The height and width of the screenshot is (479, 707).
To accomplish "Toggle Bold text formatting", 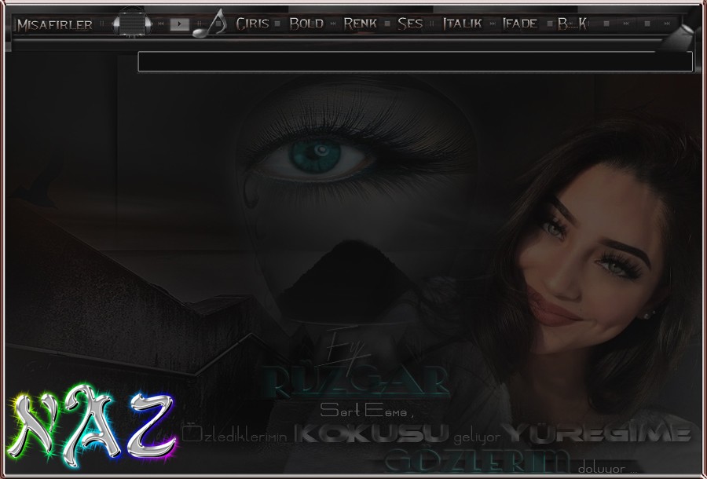I will 306,24.
